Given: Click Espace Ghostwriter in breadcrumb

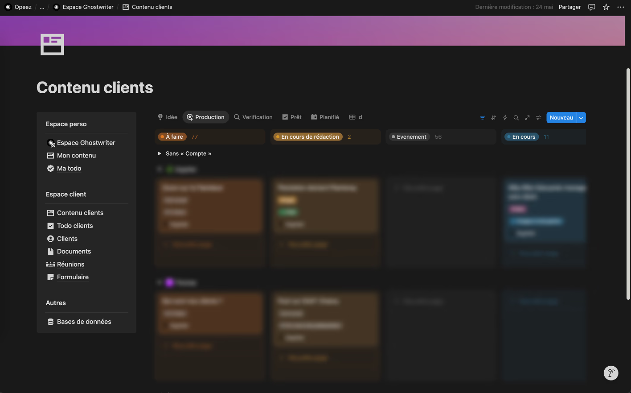Looking at the screenshot, I should tap(83, 7).
